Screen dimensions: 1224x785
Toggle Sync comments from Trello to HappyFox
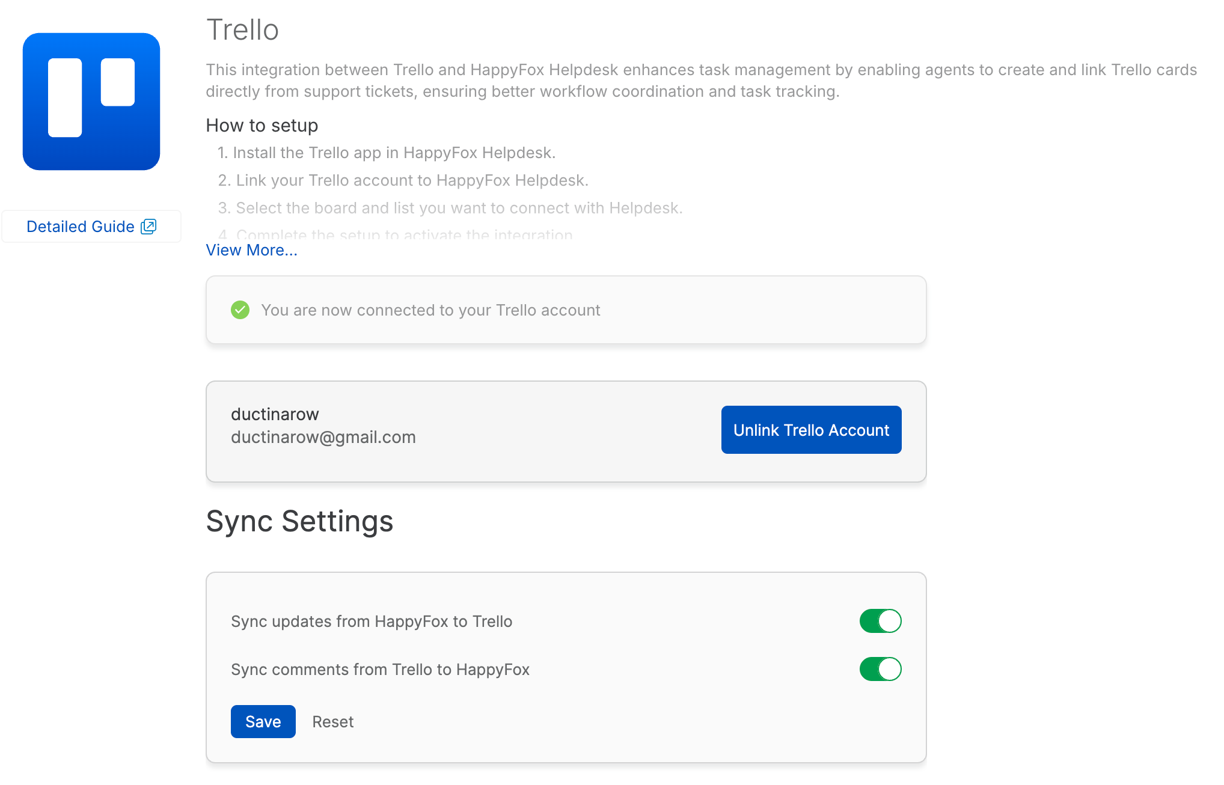point(880,669)
